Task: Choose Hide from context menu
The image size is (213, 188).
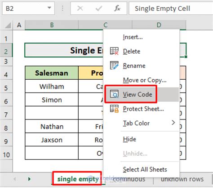Action: click(x=142, y=139)
